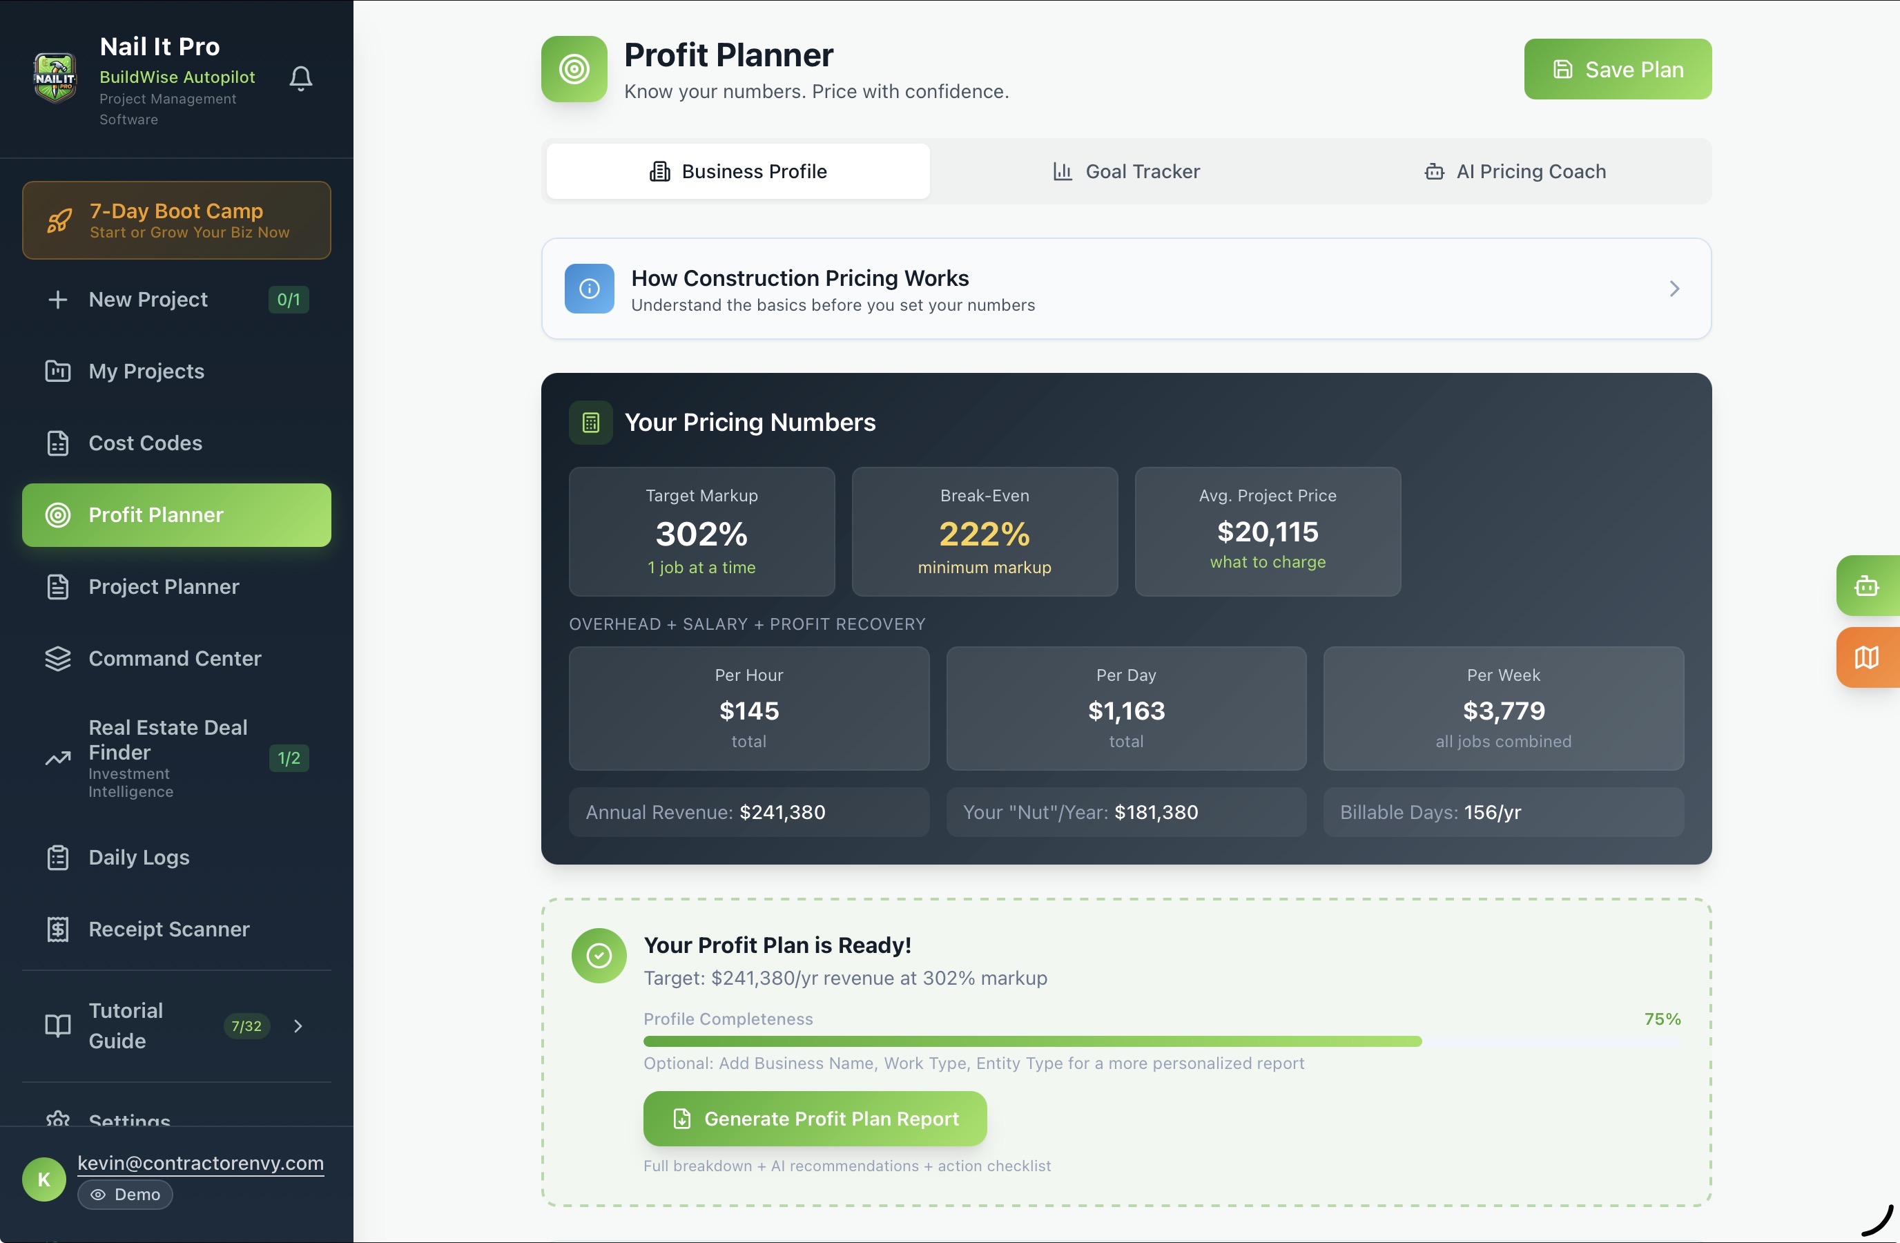Click the green checkmark circle icon
1900x1243 pixels.
599,956
